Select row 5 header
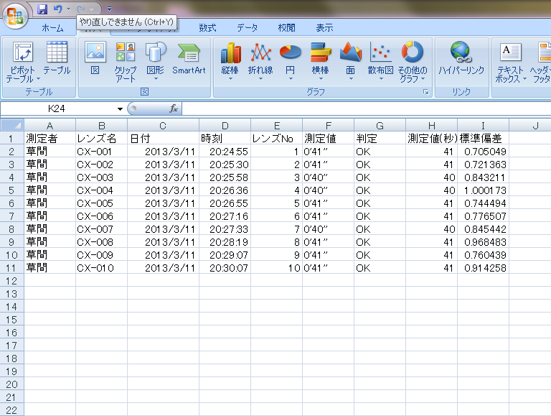 coord(12,190)
